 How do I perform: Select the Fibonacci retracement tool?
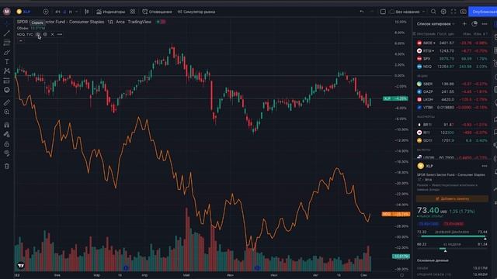[7, 43]
